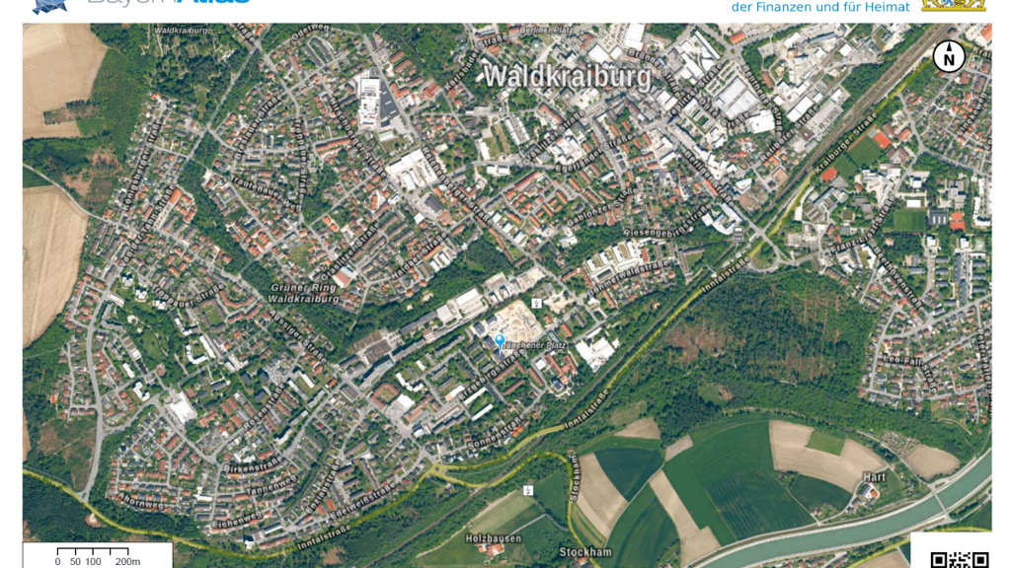The width and height of the screenshot is (1011, 568).
Task: Select the Grüner Ring Waldkraiburg label
Action: pos(304,293)
